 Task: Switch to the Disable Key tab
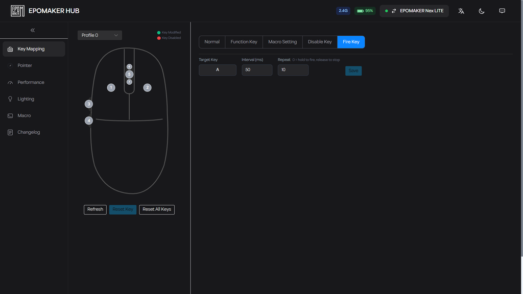coord(320,42)
